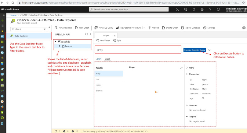This screenshot has width=247, height=133.
Task: Open the Directory and subscription filter icon
Action: [186, 9]
